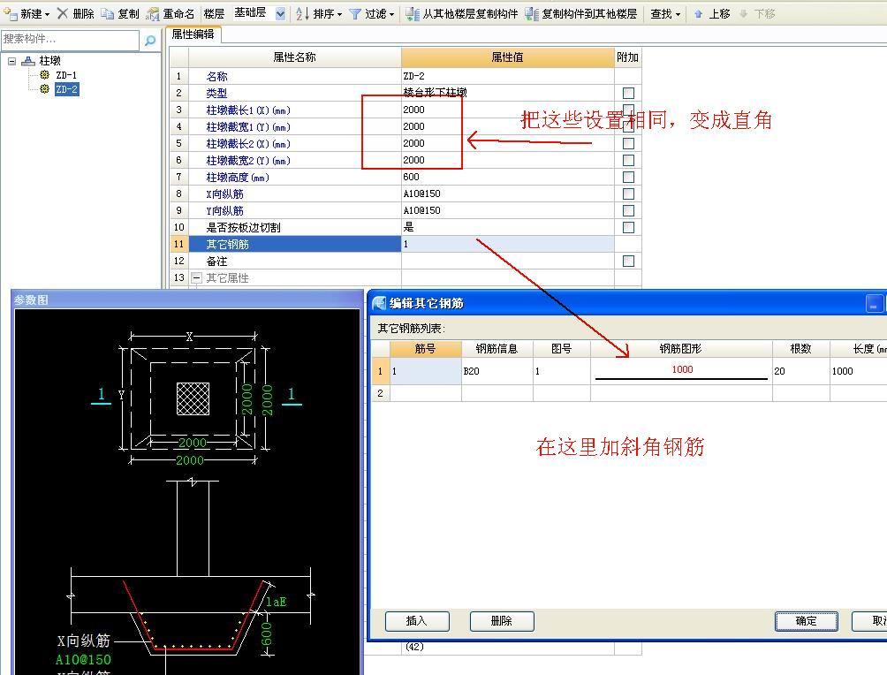Select the ZD-1 gear icon in tree

click(45, 75)
